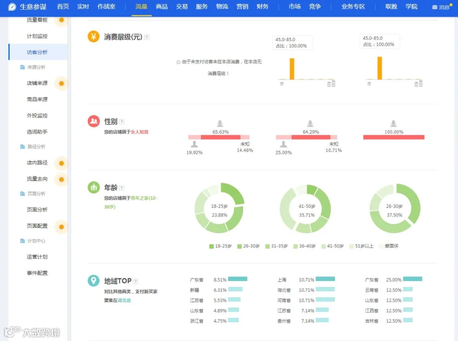This screenshot has height=341, width=458.
Task: Open 运营计划 in sidebar
Action: click(37, 257)
